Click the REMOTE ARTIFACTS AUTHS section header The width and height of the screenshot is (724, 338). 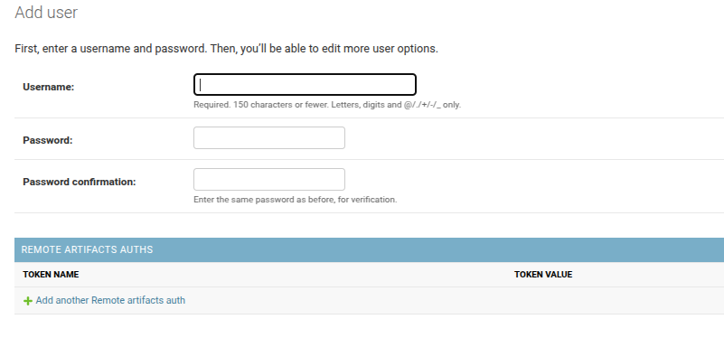click(x=87, y=249)
